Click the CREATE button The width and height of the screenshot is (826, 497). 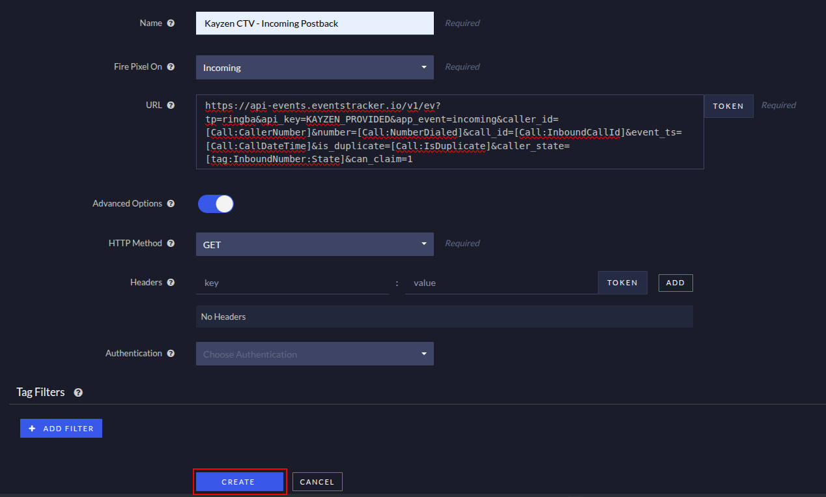[x=238, y=481]
